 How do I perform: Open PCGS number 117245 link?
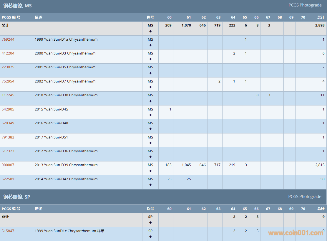click(x=8, y=95)
